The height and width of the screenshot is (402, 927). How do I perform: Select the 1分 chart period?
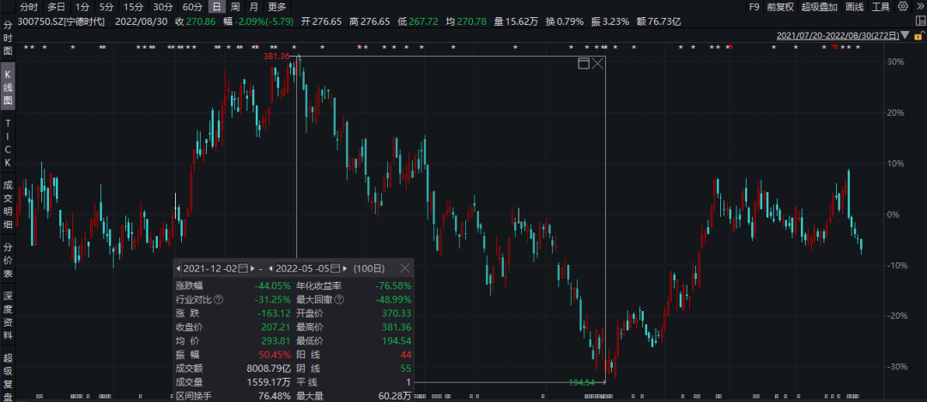(x=82, y=7)
